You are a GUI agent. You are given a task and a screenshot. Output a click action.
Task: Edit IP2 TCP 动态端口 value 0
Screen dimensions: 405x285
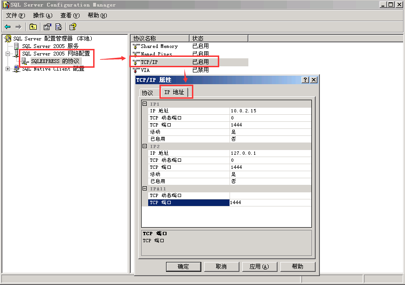click(x=270, y=160)
